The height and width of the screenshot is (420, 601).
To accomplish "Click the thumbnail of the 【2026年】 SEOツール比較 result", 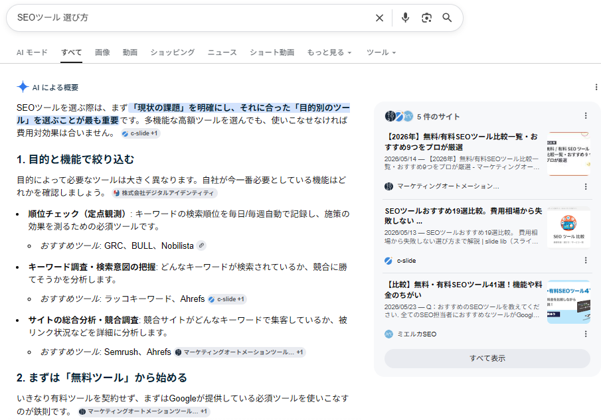I will (x=568, y=153).
